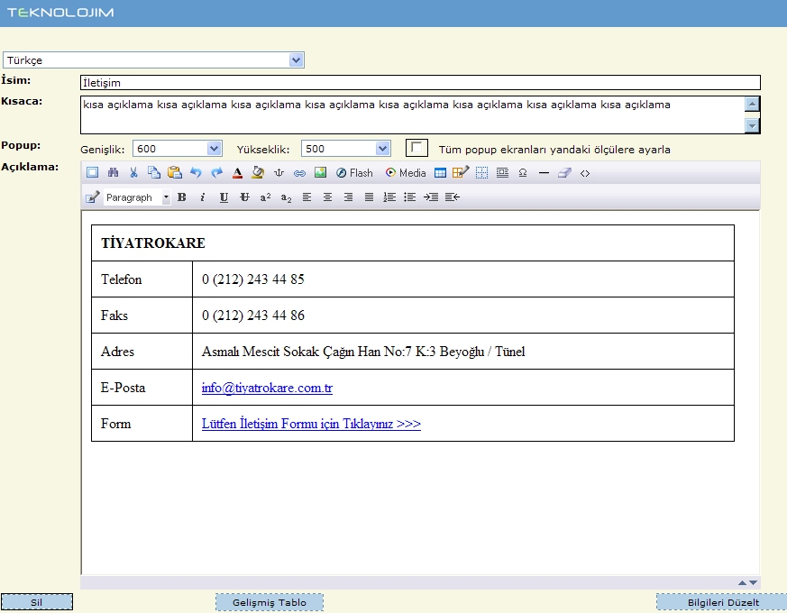This screenshot has height=613, width=787.
Task: Click the TİYATROKARE heading cell
Action: tap(413, 243)
